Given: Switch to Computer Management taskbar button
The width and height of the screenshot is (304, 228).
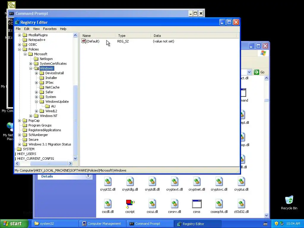Looking at the screenshot, I should pyautogui.click(x=102, y=224).
